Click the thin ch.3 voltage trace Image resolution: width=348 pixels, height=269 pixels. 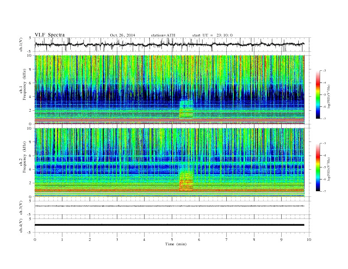pyautogui.click(x=169, y=206)
